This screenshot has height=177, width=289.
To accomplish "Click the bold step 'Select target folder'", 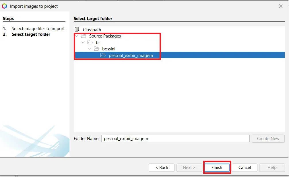I will point(31,34).
